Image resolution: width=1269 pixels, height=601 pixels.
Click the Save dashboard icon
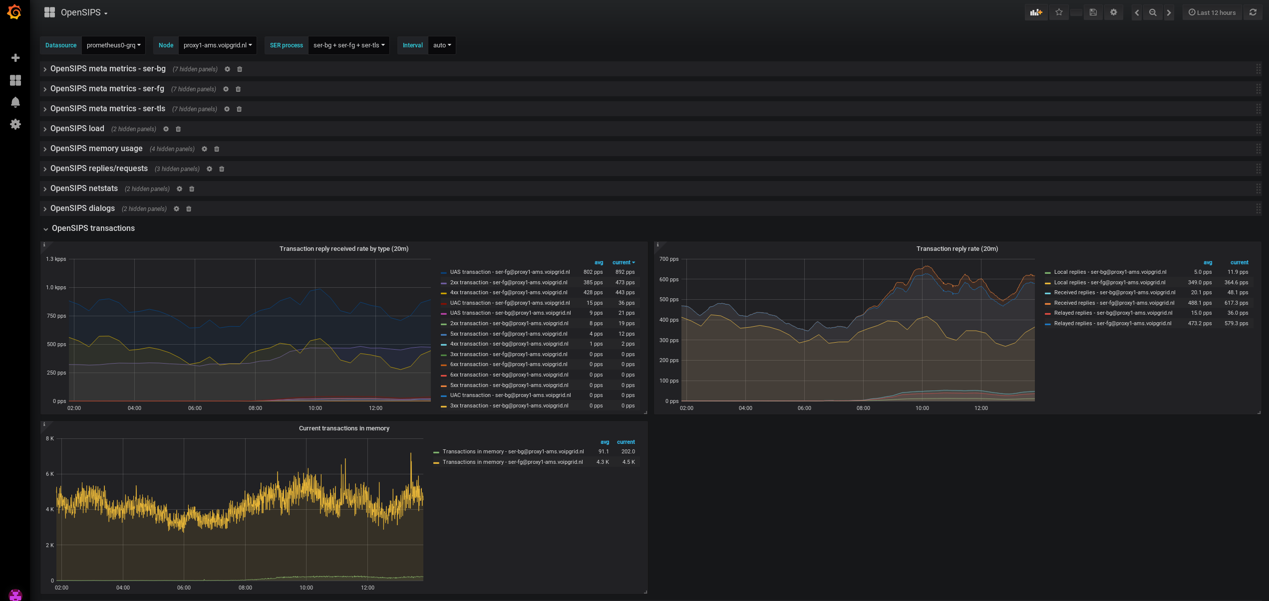click(1093, 12)
